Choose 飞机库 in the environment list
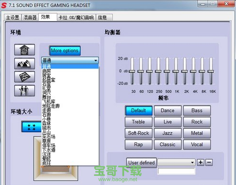The image size is (236, 185). coord(70,102)
